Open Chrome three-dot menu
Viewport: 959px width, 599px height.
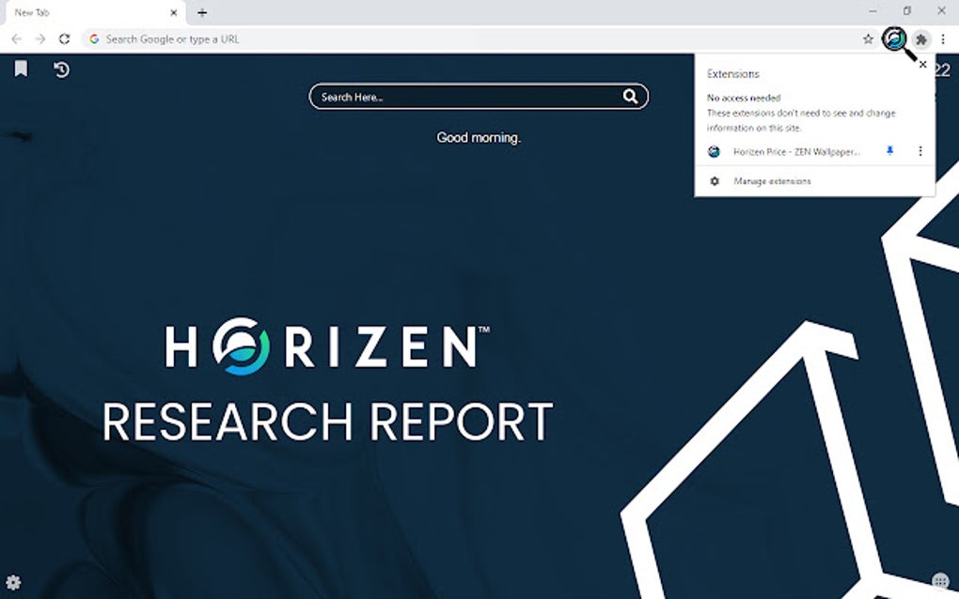(944, 39)
